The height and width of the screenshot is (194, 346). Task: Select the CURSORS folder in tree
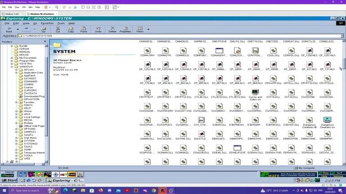pyautogui.click(x=30, y=91)
